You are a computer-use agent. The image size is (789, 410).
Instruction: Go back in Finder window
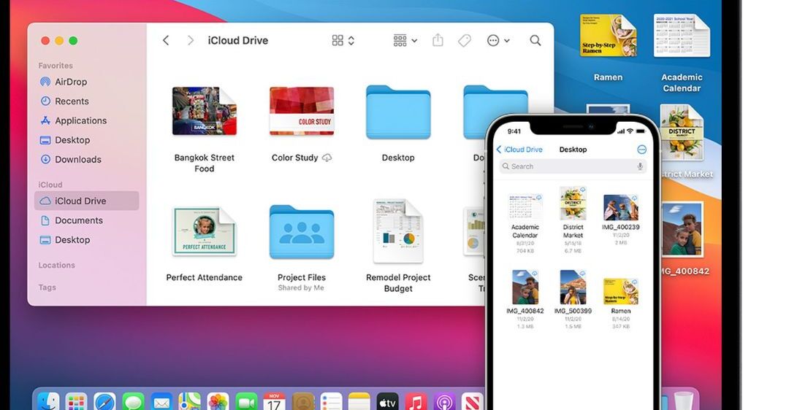[x=166, y=41]
